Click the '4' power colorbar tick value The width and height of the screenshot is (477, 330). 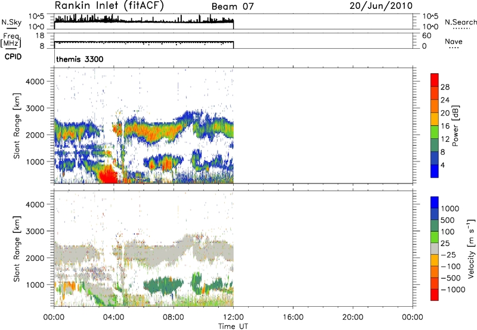click(442, 165)
